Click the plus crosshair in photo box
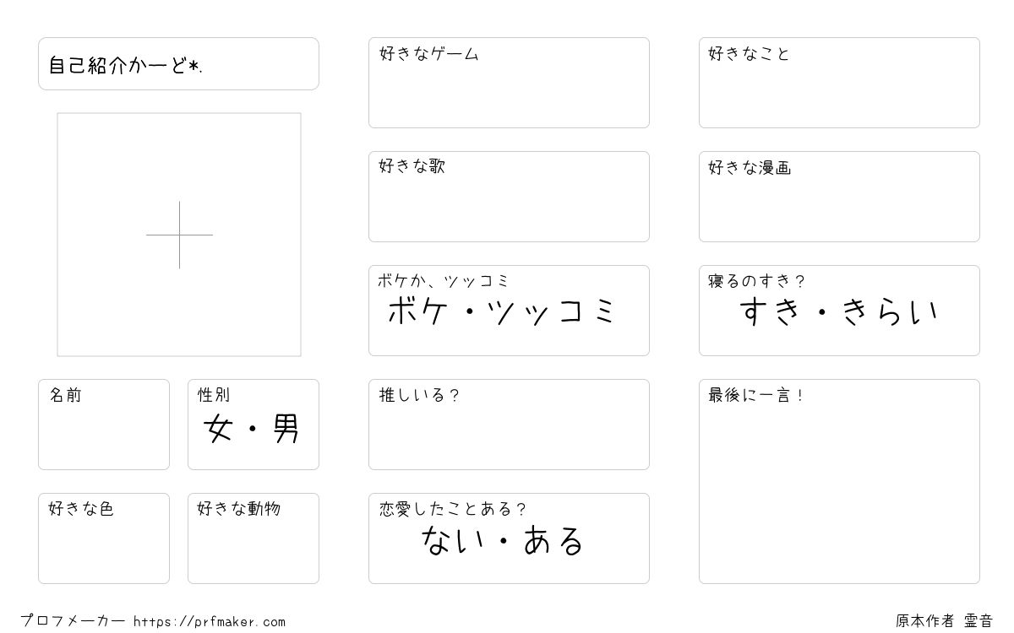The width and height of the screenshot is (1014, 633). 179,235
